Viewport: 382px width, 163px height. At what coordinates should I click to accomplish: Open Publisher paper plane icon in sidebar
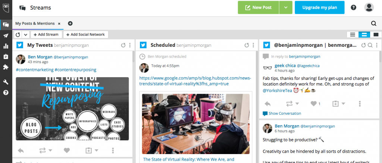(x=6, y=36)
